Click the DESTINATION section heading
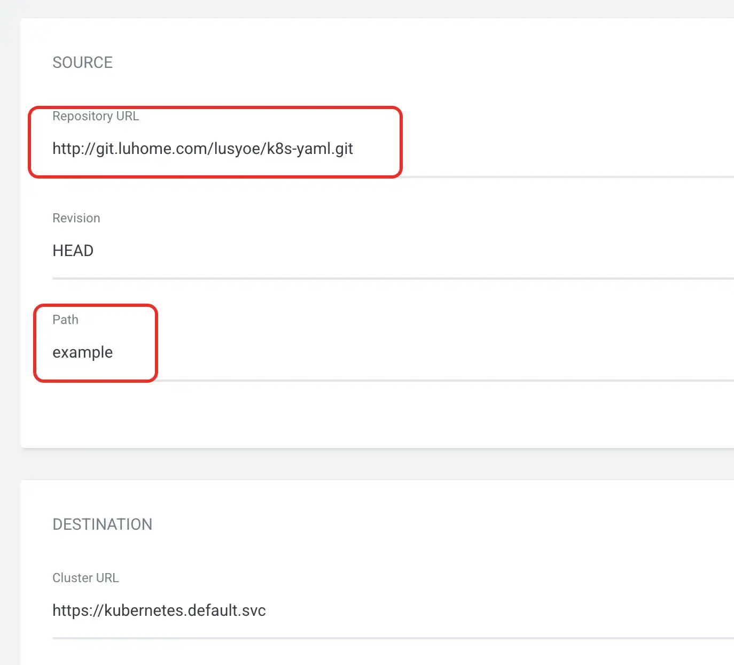The image size is (734, 665). [x=102, y=524]
